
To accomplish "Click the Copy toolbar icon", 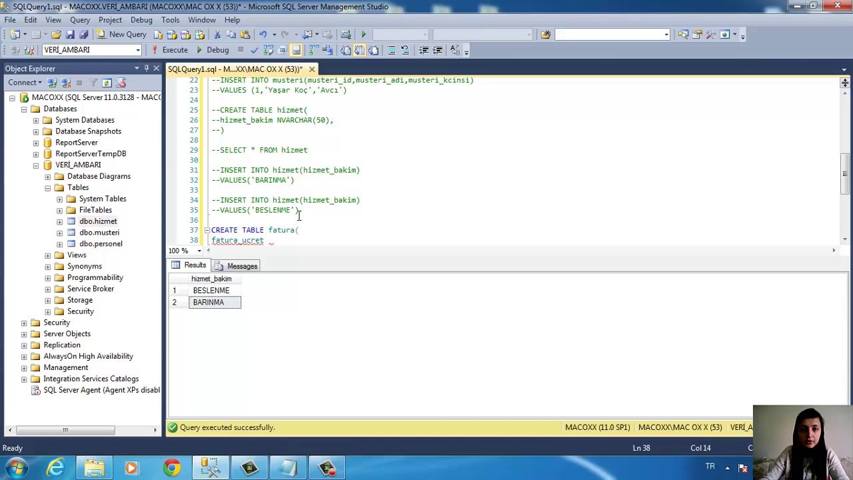I will [x=231, y=35].
